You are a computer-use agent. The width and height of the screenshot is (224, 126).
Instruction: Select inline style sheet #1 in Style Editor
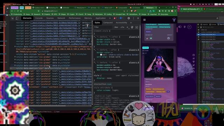pos(211,35)
